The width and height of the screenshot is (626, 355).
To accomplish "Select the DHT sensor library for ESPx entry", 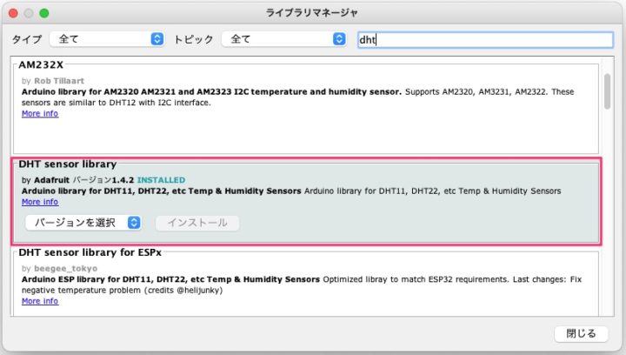I will pos(90,252).
